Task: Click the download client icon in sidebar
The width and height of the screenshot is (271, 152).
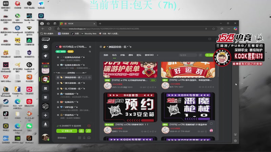Action: [x=45, y=124]
